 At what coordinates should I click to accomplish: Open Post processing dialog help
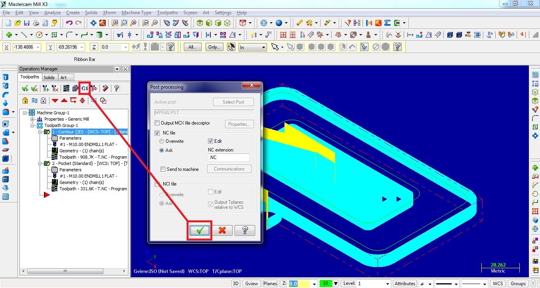[x=244, y=230]
